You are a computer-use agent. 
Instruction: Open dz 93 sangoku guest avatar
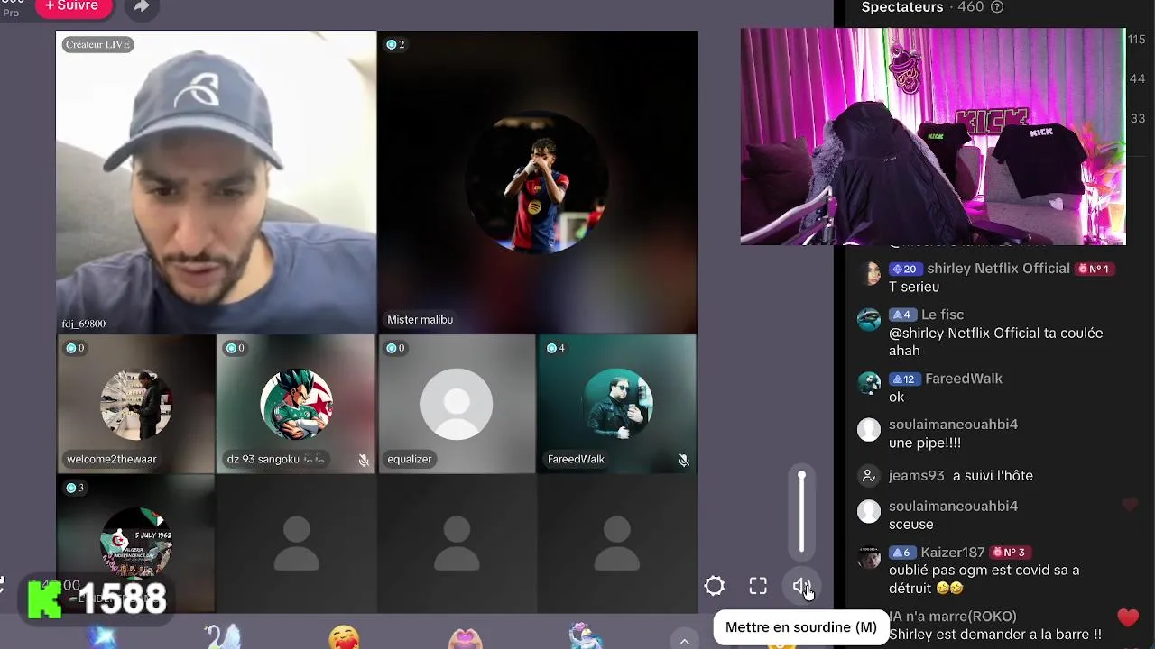(296, 405)
